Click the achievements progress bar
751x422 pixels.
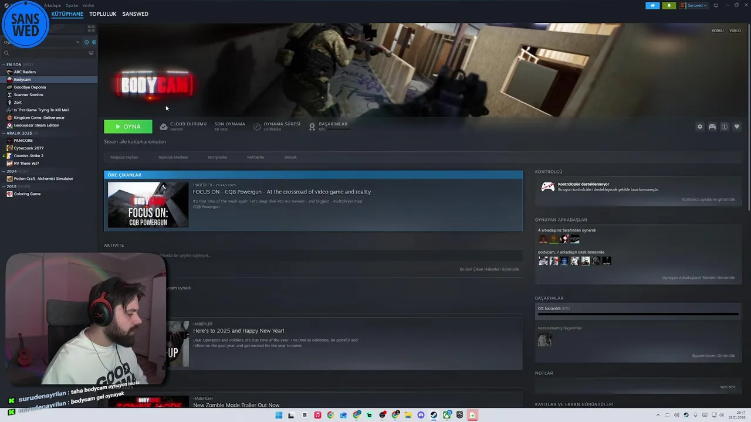(x=638, y=315)
